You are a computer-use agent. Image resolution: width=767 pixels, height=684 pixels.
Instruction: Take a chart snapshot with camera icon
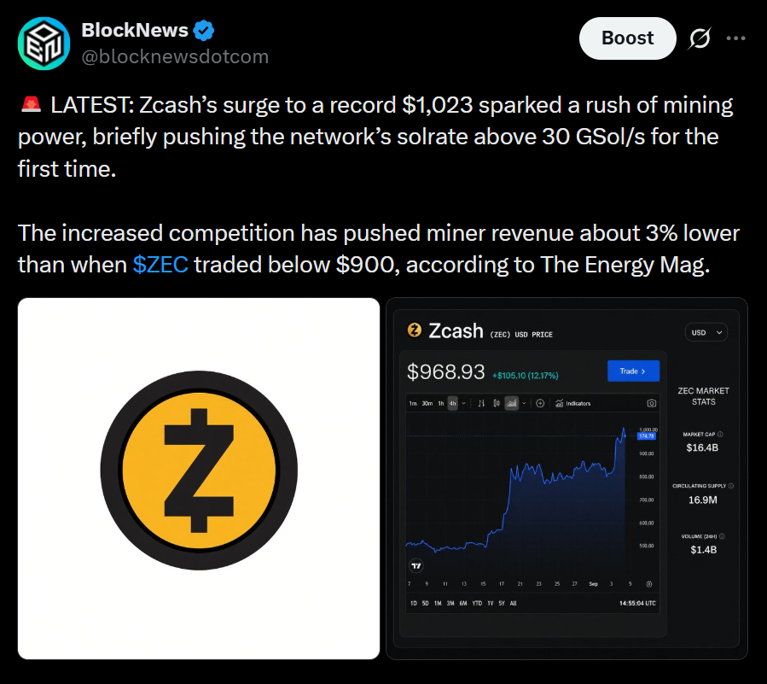pyautogui.click(x=652, y=403)
